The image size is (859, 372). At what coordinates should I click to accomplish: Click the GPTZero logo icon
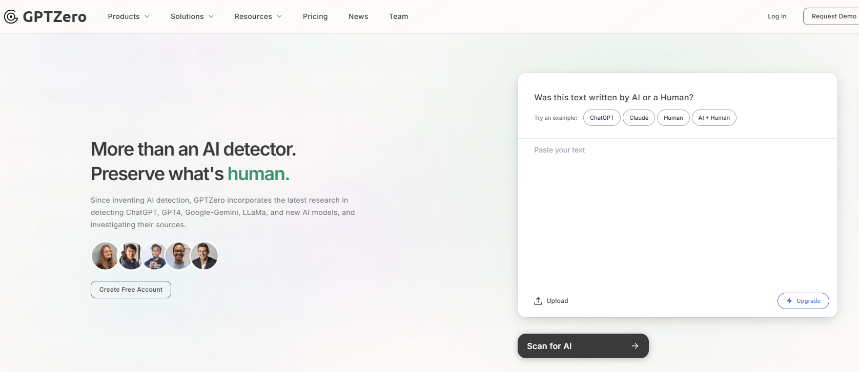click(11, 17)
